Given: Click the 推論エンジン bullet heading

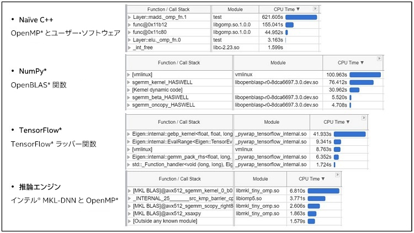Looking at the screenshot, I should pos(40,187).
